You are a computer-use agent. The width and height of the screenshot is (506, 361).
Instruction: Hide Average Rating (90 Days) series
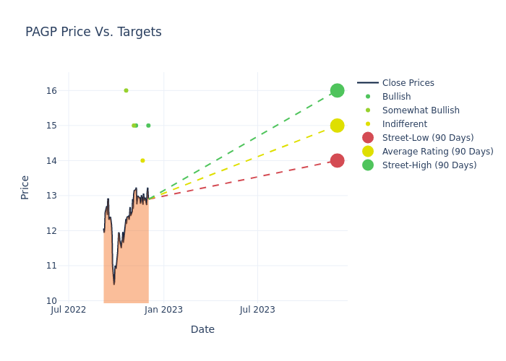[x=437, y=152]
